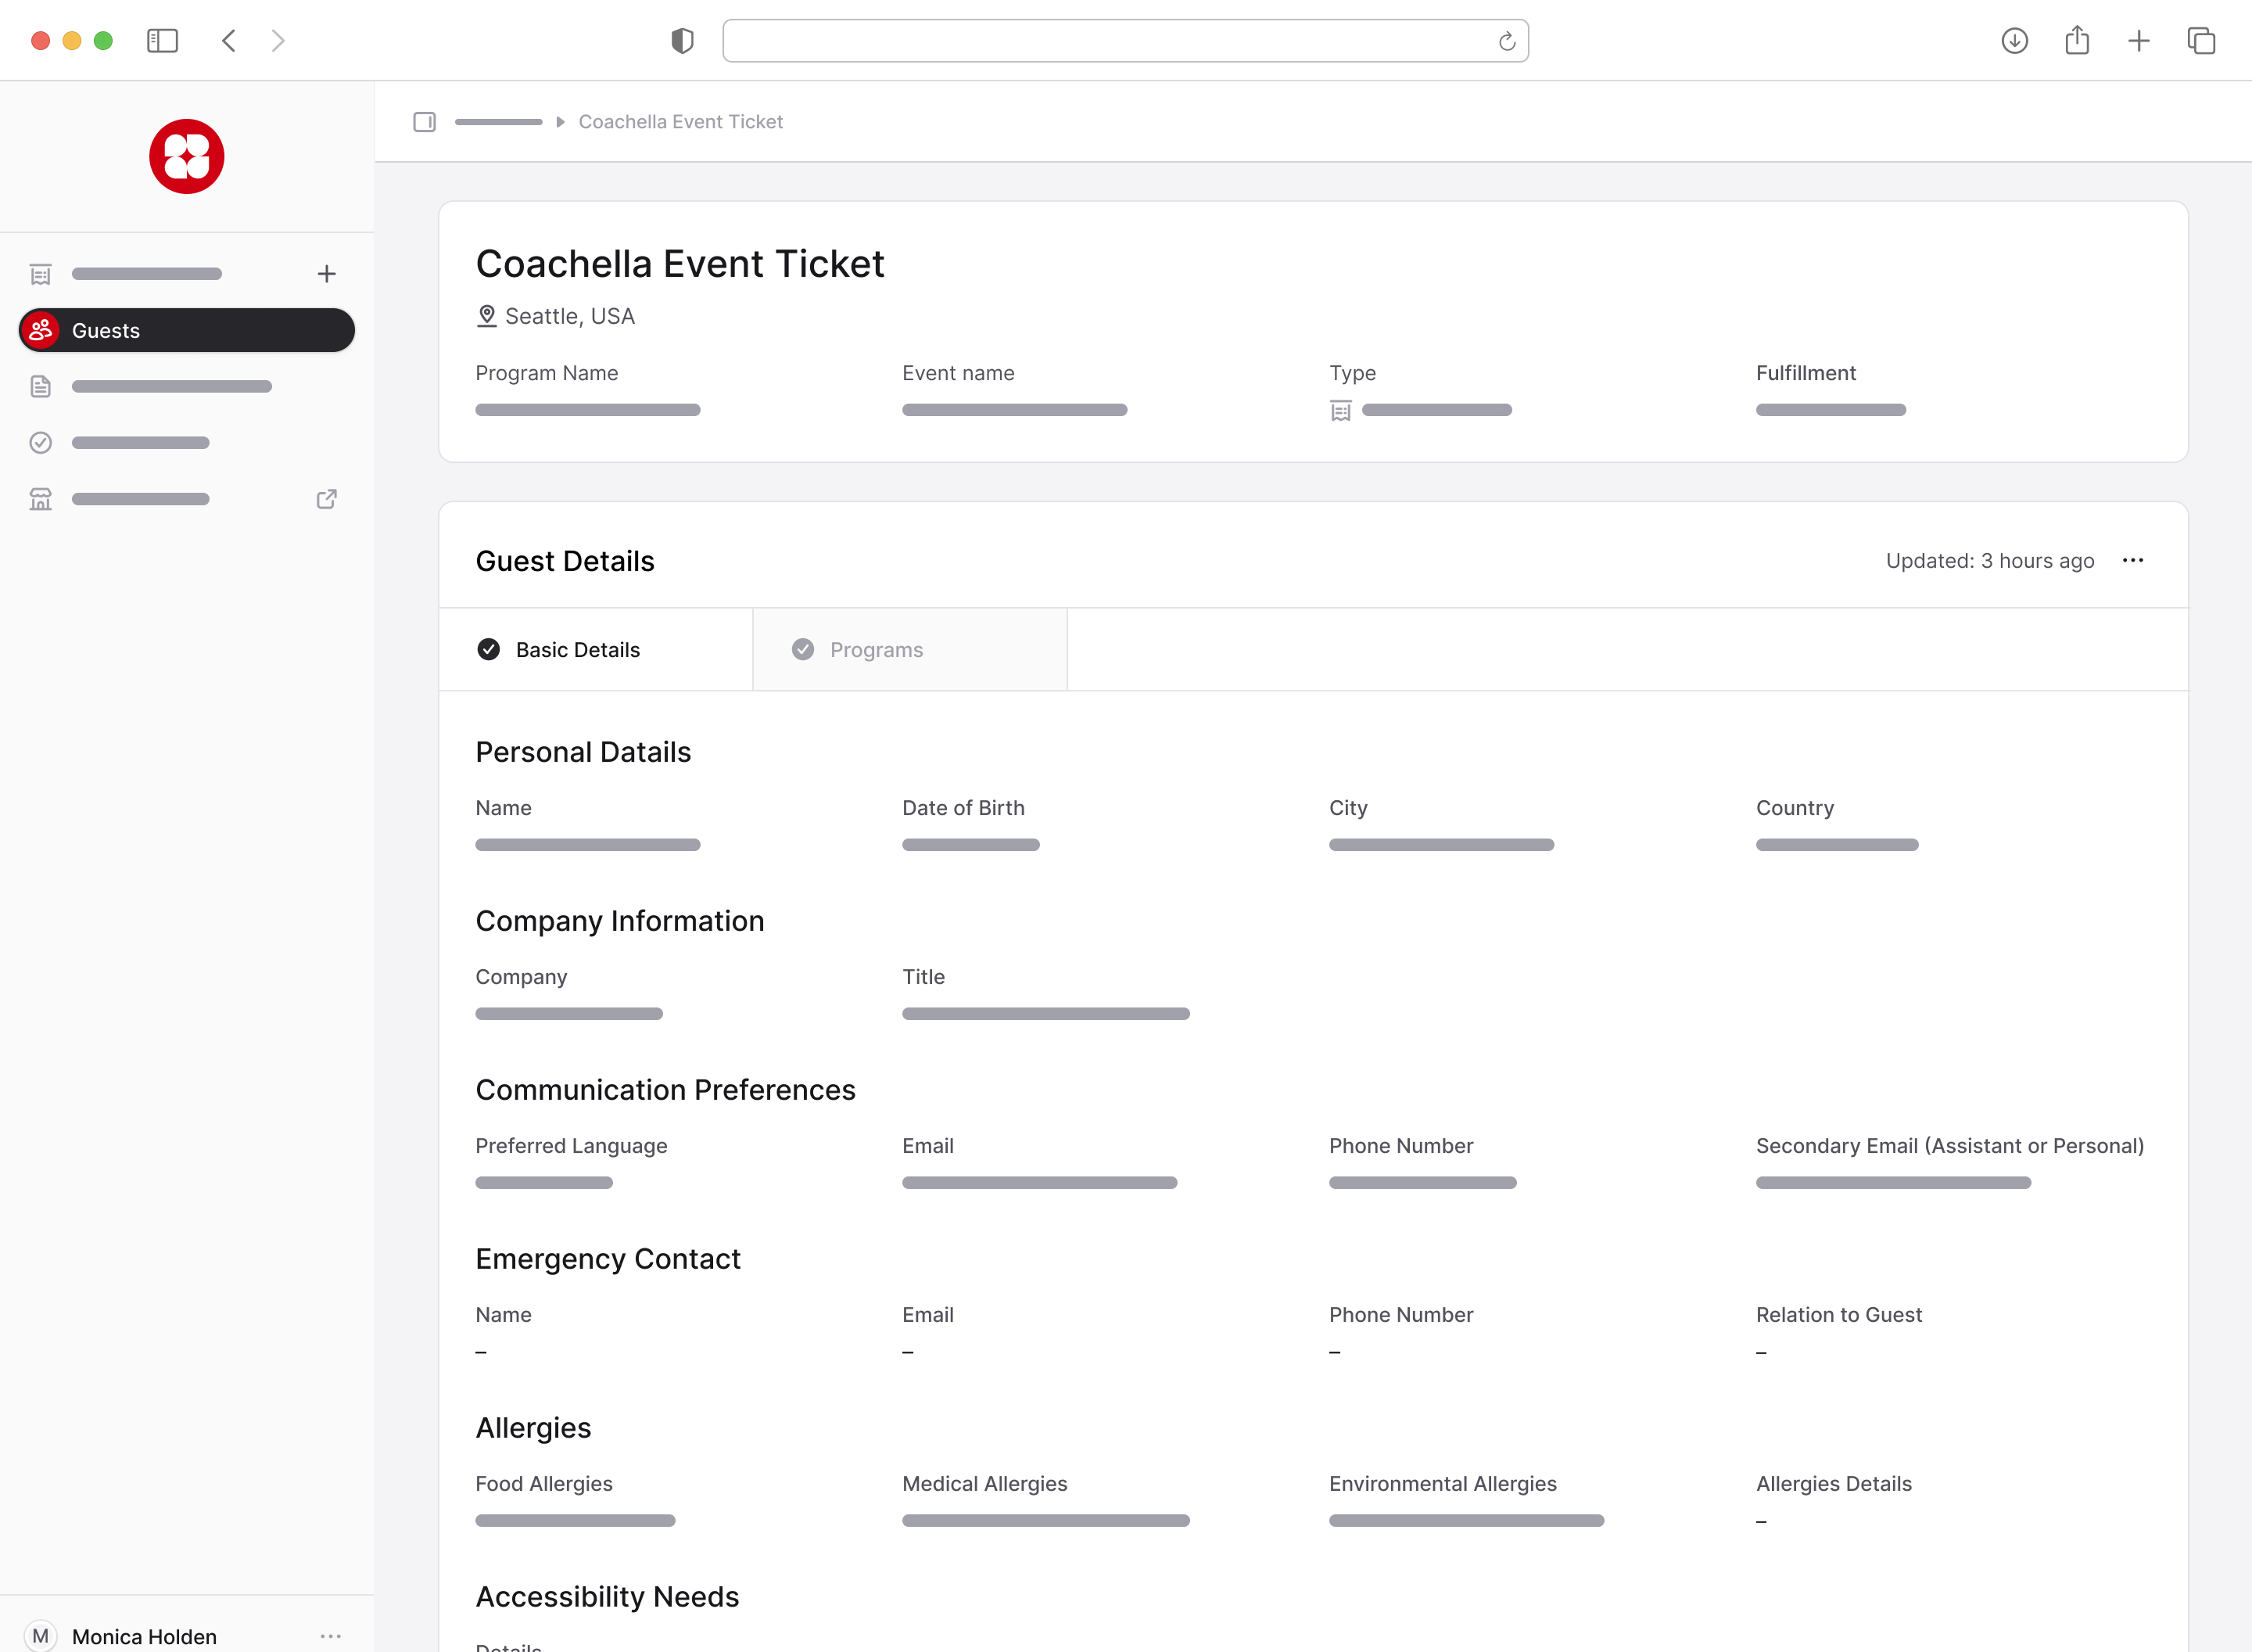
Task: Go back with the browser back arrow
Action: tap(229, 41)
